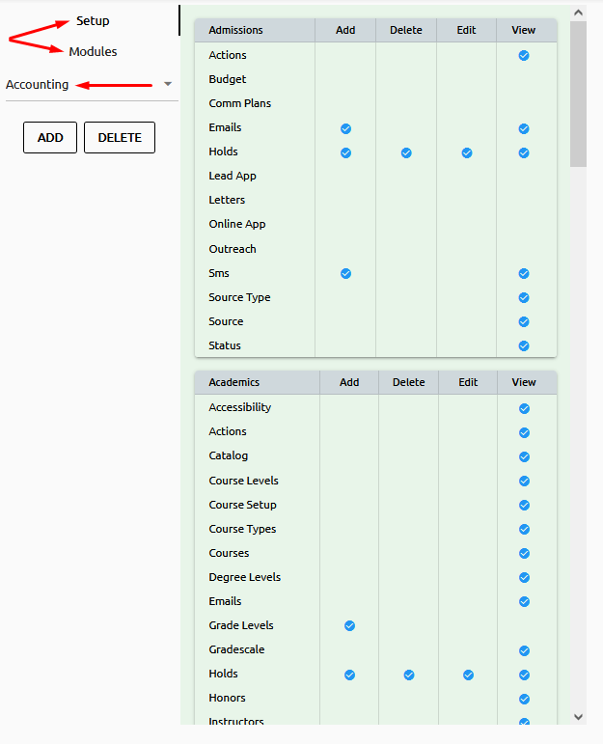Toggle View checkmark for Academics Catalog

pos(524,456)
